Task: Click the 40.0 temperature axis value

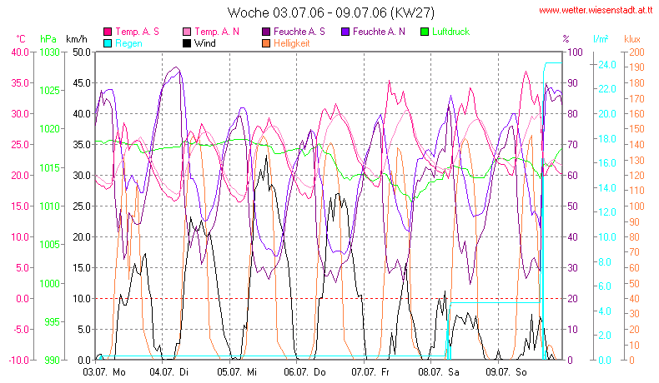Action: 20,52
